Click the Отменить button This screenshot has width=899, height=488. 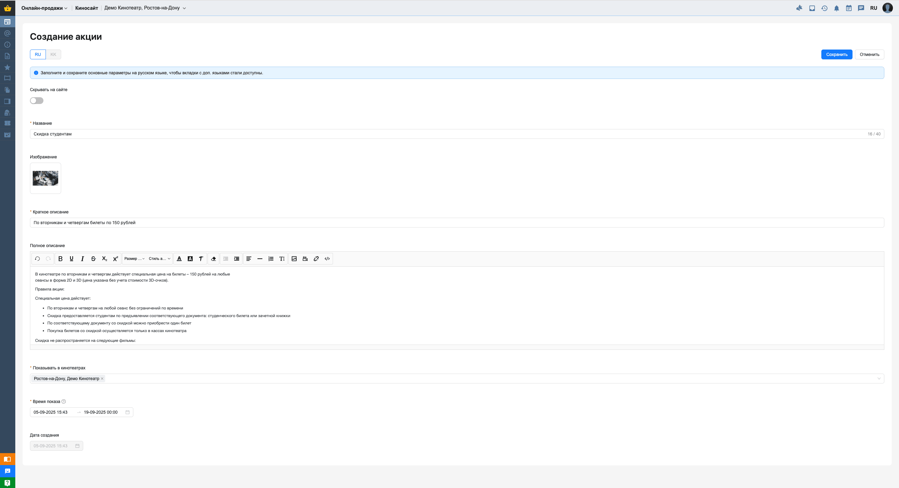(869, 54)
